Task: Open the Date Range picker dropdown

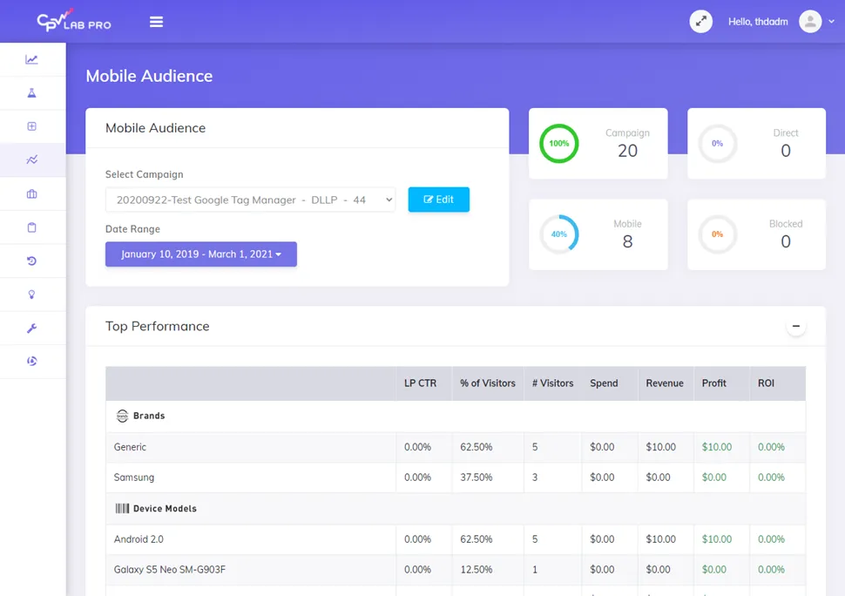Action: coord(201,254)
